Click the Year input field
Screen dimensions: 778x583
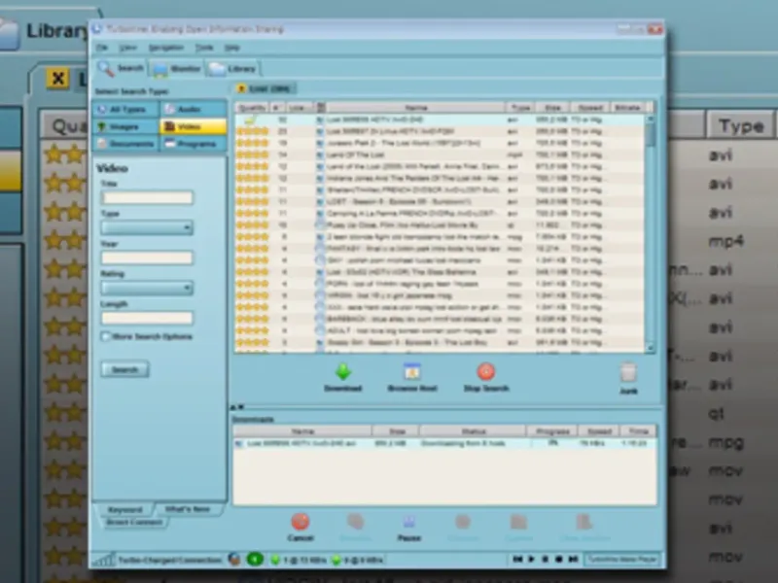[147, 257]
